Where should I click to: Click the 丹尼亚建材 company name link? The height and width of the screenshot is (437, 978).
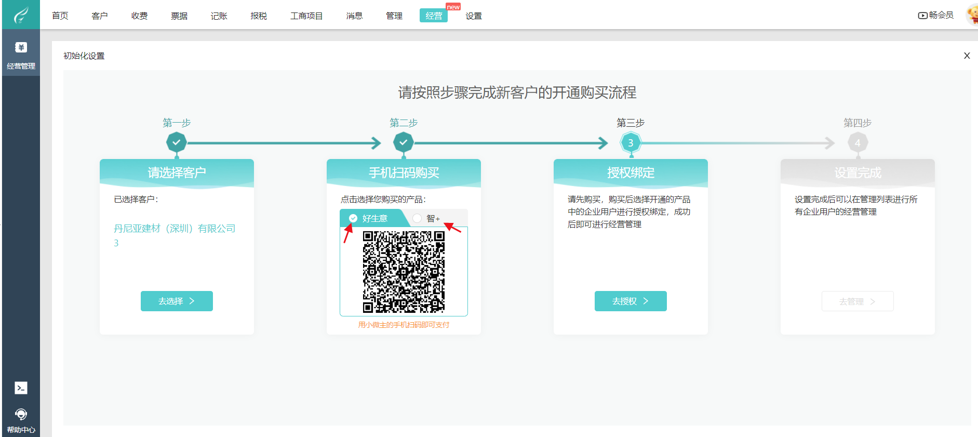click(175, 229)
